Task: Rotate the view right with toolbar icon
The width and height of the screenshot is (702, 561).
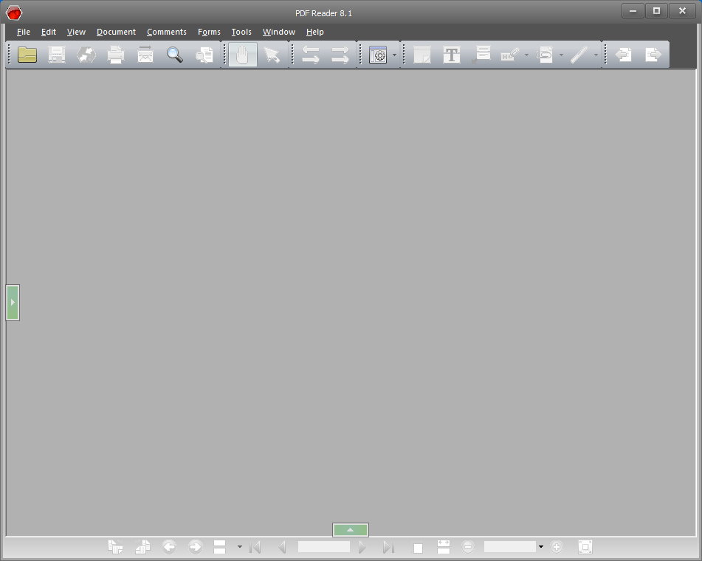Action: click(x=338, y=54)
